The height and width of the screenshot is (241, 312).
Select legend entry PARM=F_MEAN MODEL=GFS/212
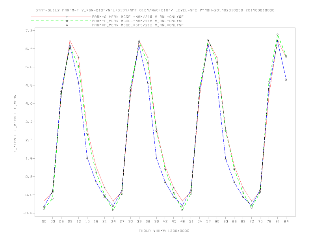[x=137, y=25]
